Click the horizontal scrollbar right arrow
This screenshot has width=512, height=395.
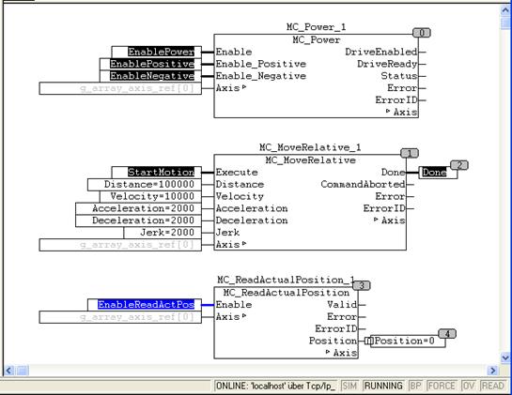click(x=492, y=371)
